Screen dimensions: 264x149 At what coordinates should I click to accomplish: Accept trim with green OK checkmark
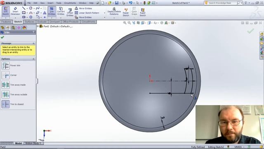pos(2,37)
